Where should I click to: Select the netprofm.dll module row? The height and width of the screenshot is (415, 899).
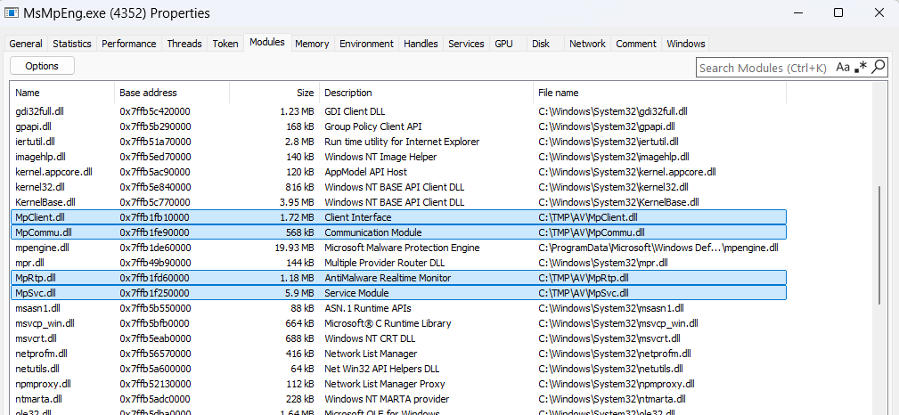pos(398,354)
